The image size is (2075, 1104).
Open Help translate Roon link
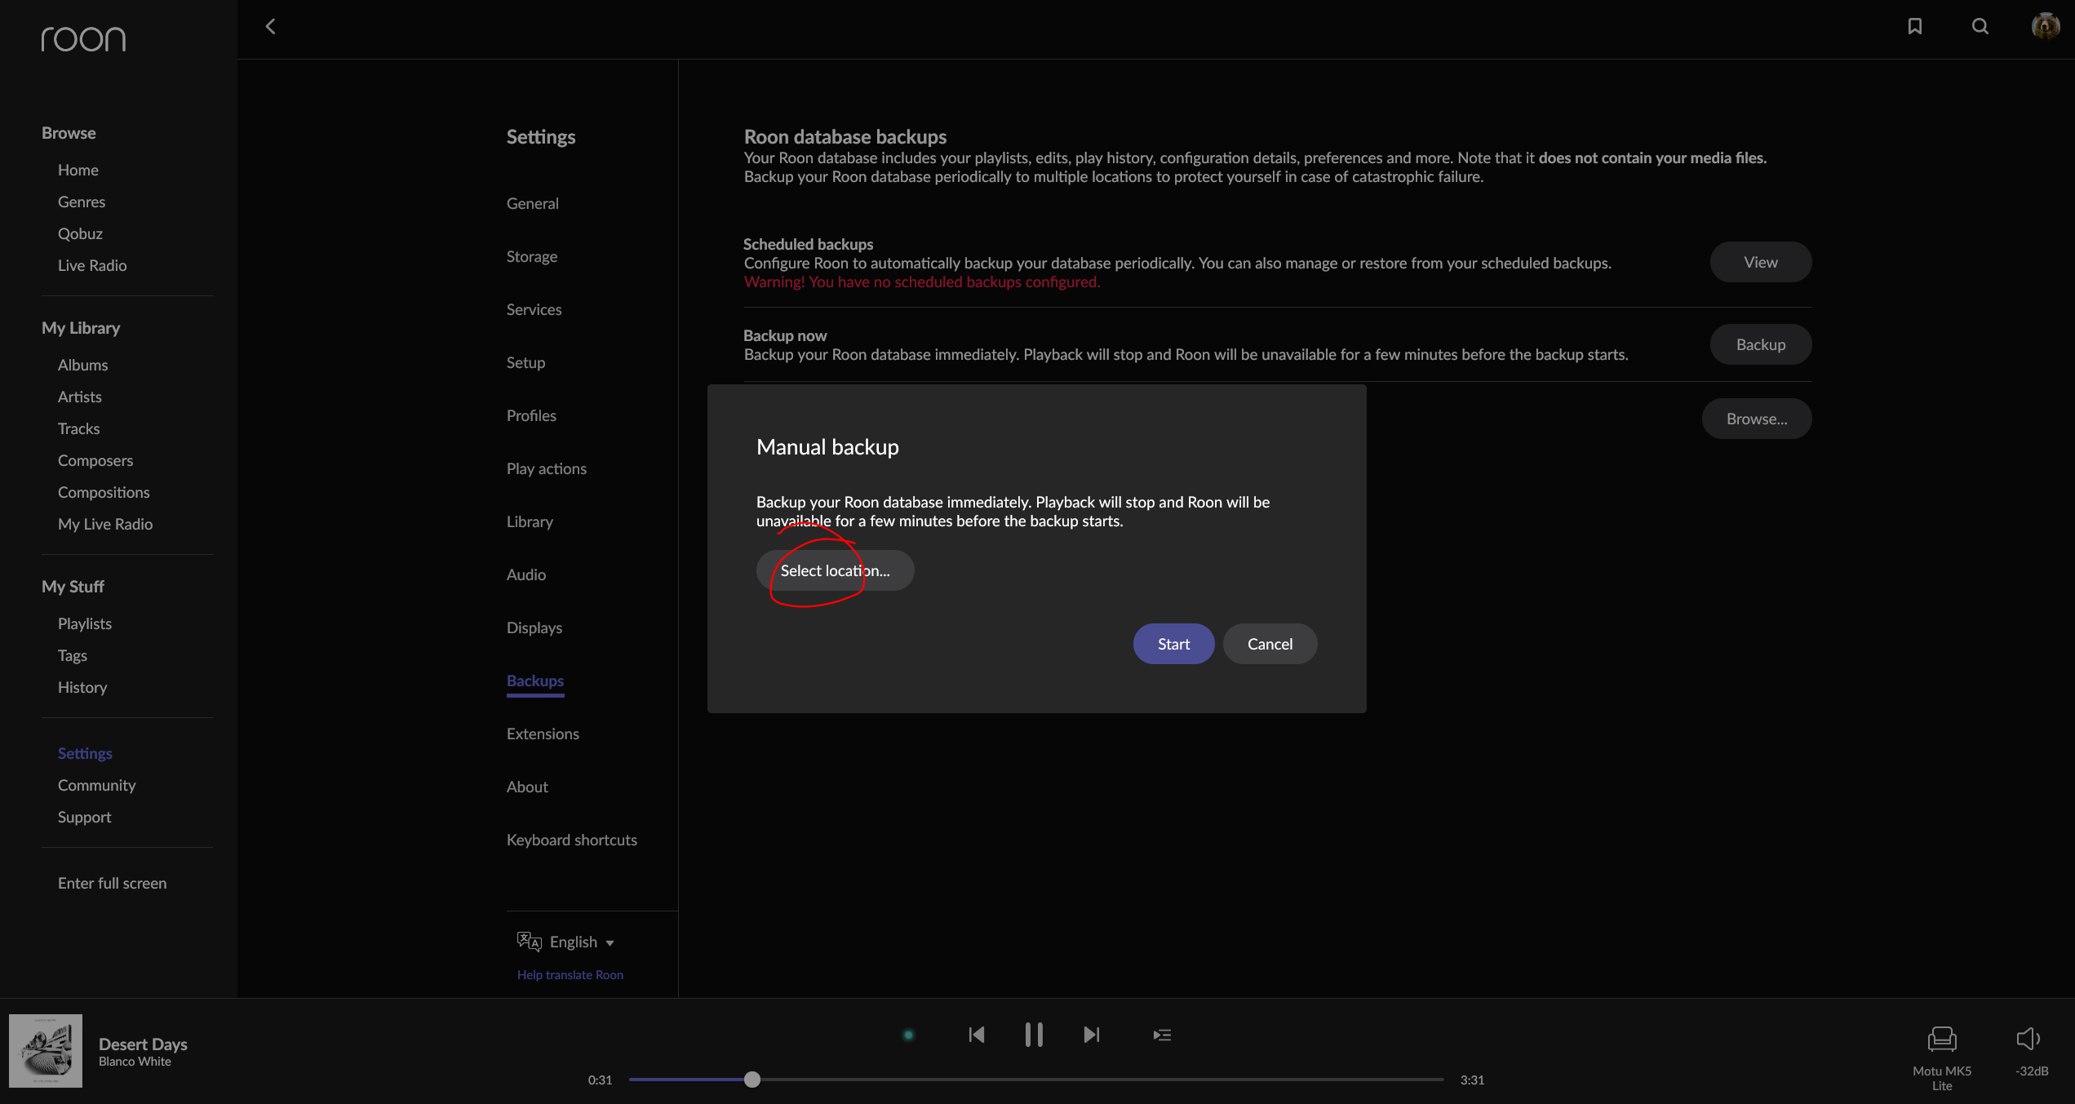pos(570,975)
